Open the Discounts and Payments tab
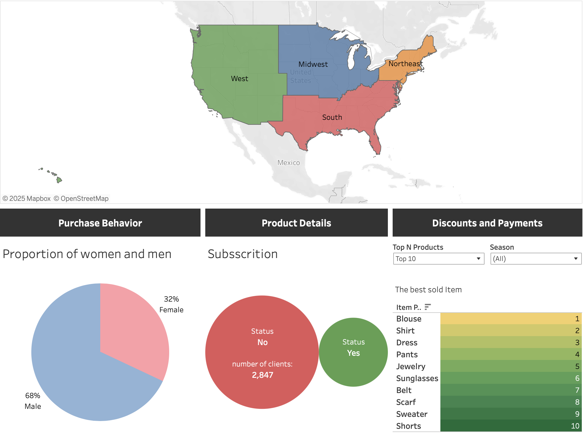The width and height of the screenshot is (583, 441). tap(487, 223)
